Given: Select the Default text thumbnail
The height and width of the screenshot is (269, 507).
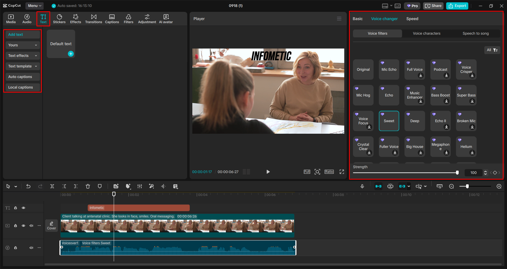Looking at the screenshot, I should [x=61, y=44].
